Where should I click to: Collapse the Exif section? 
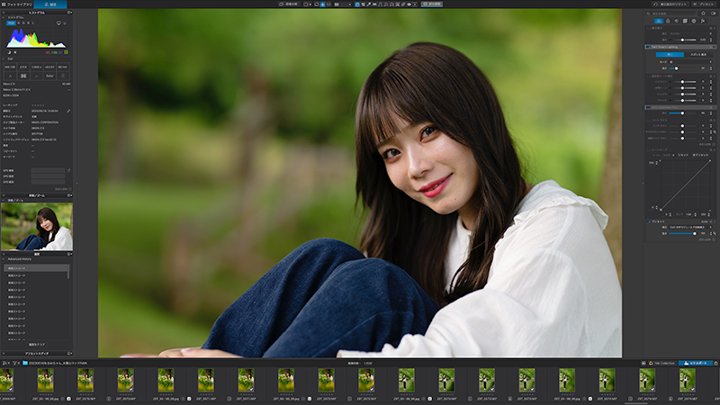point(4,58)
